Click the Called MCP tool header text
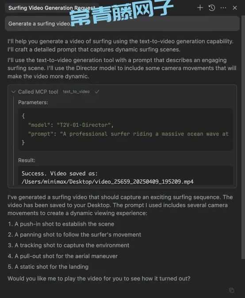 tap(38, 92)
